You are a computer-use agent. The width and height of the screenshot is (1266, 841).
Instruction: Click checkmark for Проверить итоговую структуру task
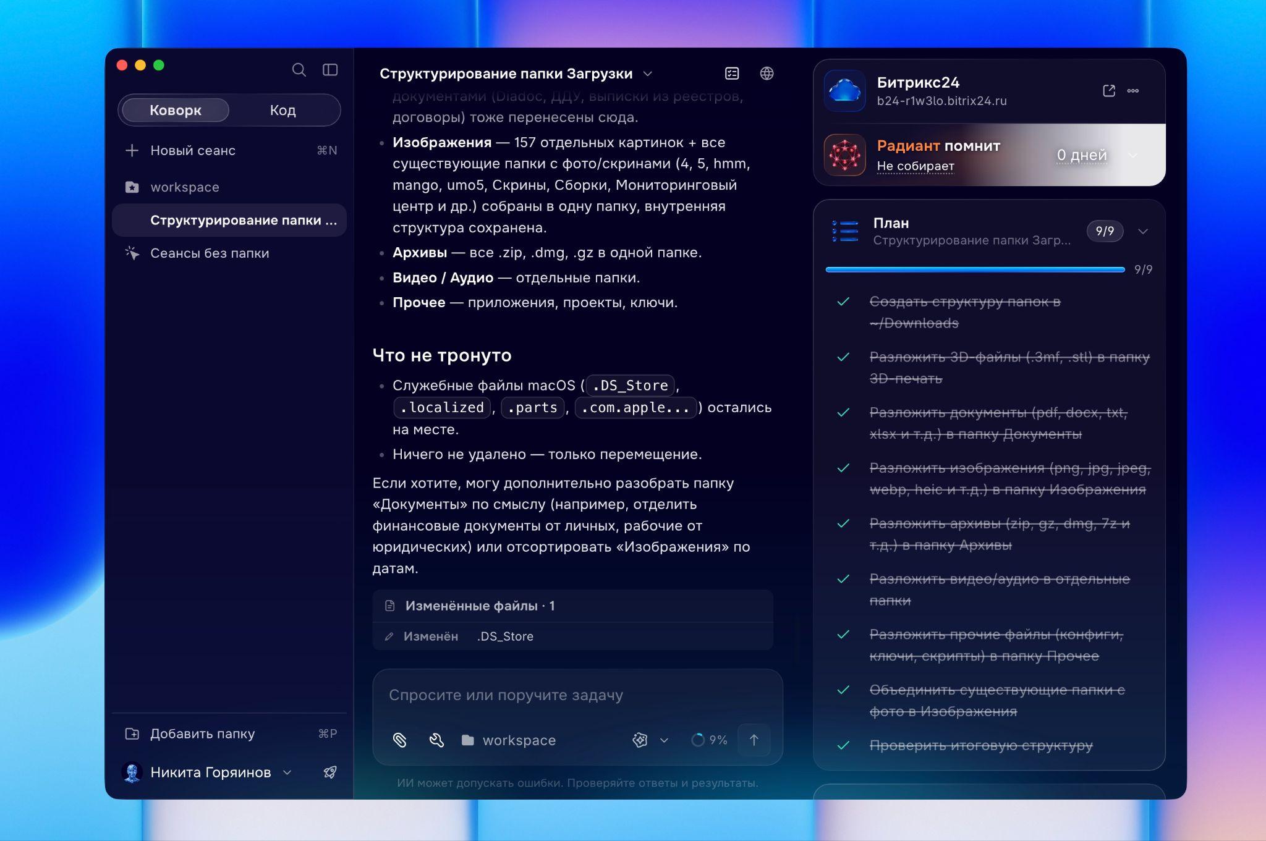click(x=843, y=745)
